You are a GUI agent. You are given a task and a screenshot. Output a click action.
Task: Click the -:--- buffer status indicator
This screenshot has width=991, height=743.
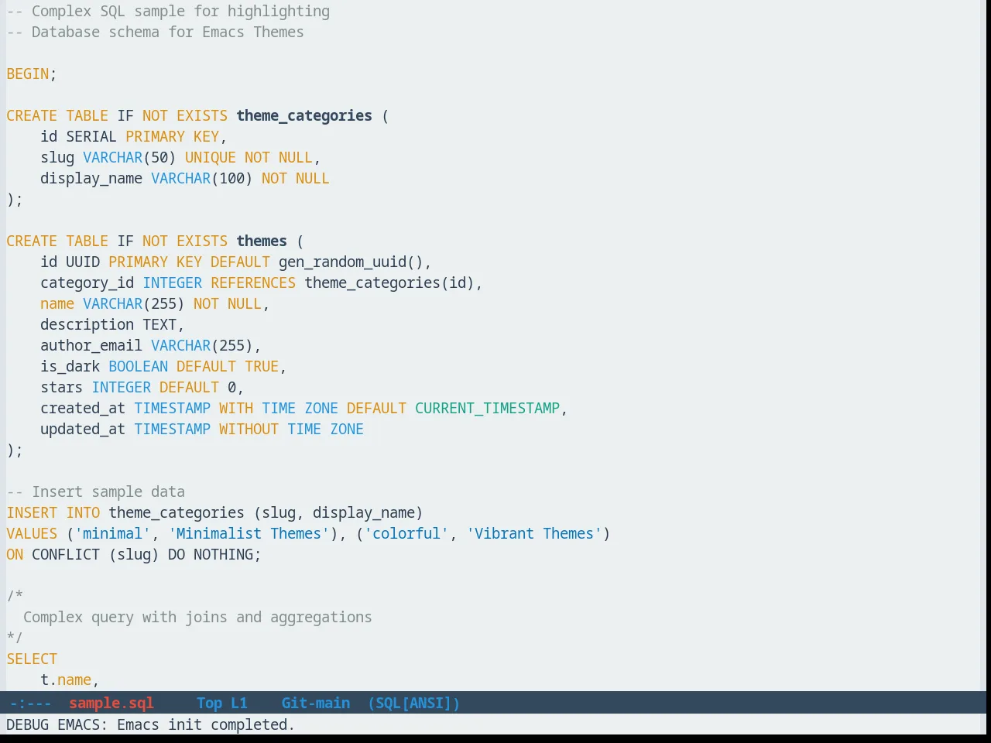(30, 703)
